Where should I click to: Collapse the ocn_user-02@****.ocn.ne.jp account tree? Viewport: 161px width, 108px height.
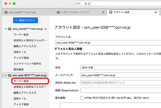click(x=6, y=75)
